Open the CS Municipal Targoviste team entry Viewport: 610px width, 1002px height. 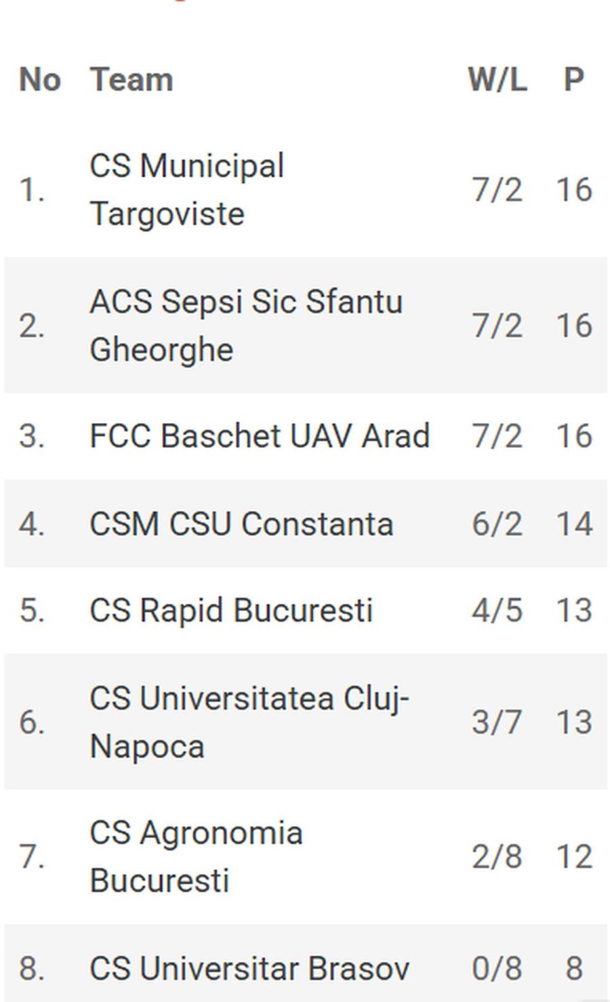tap(186, 190)
